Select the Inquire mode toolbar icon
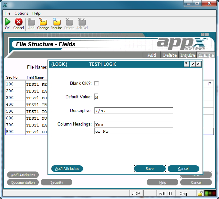The image size is (219, 199). pos(57,22)
